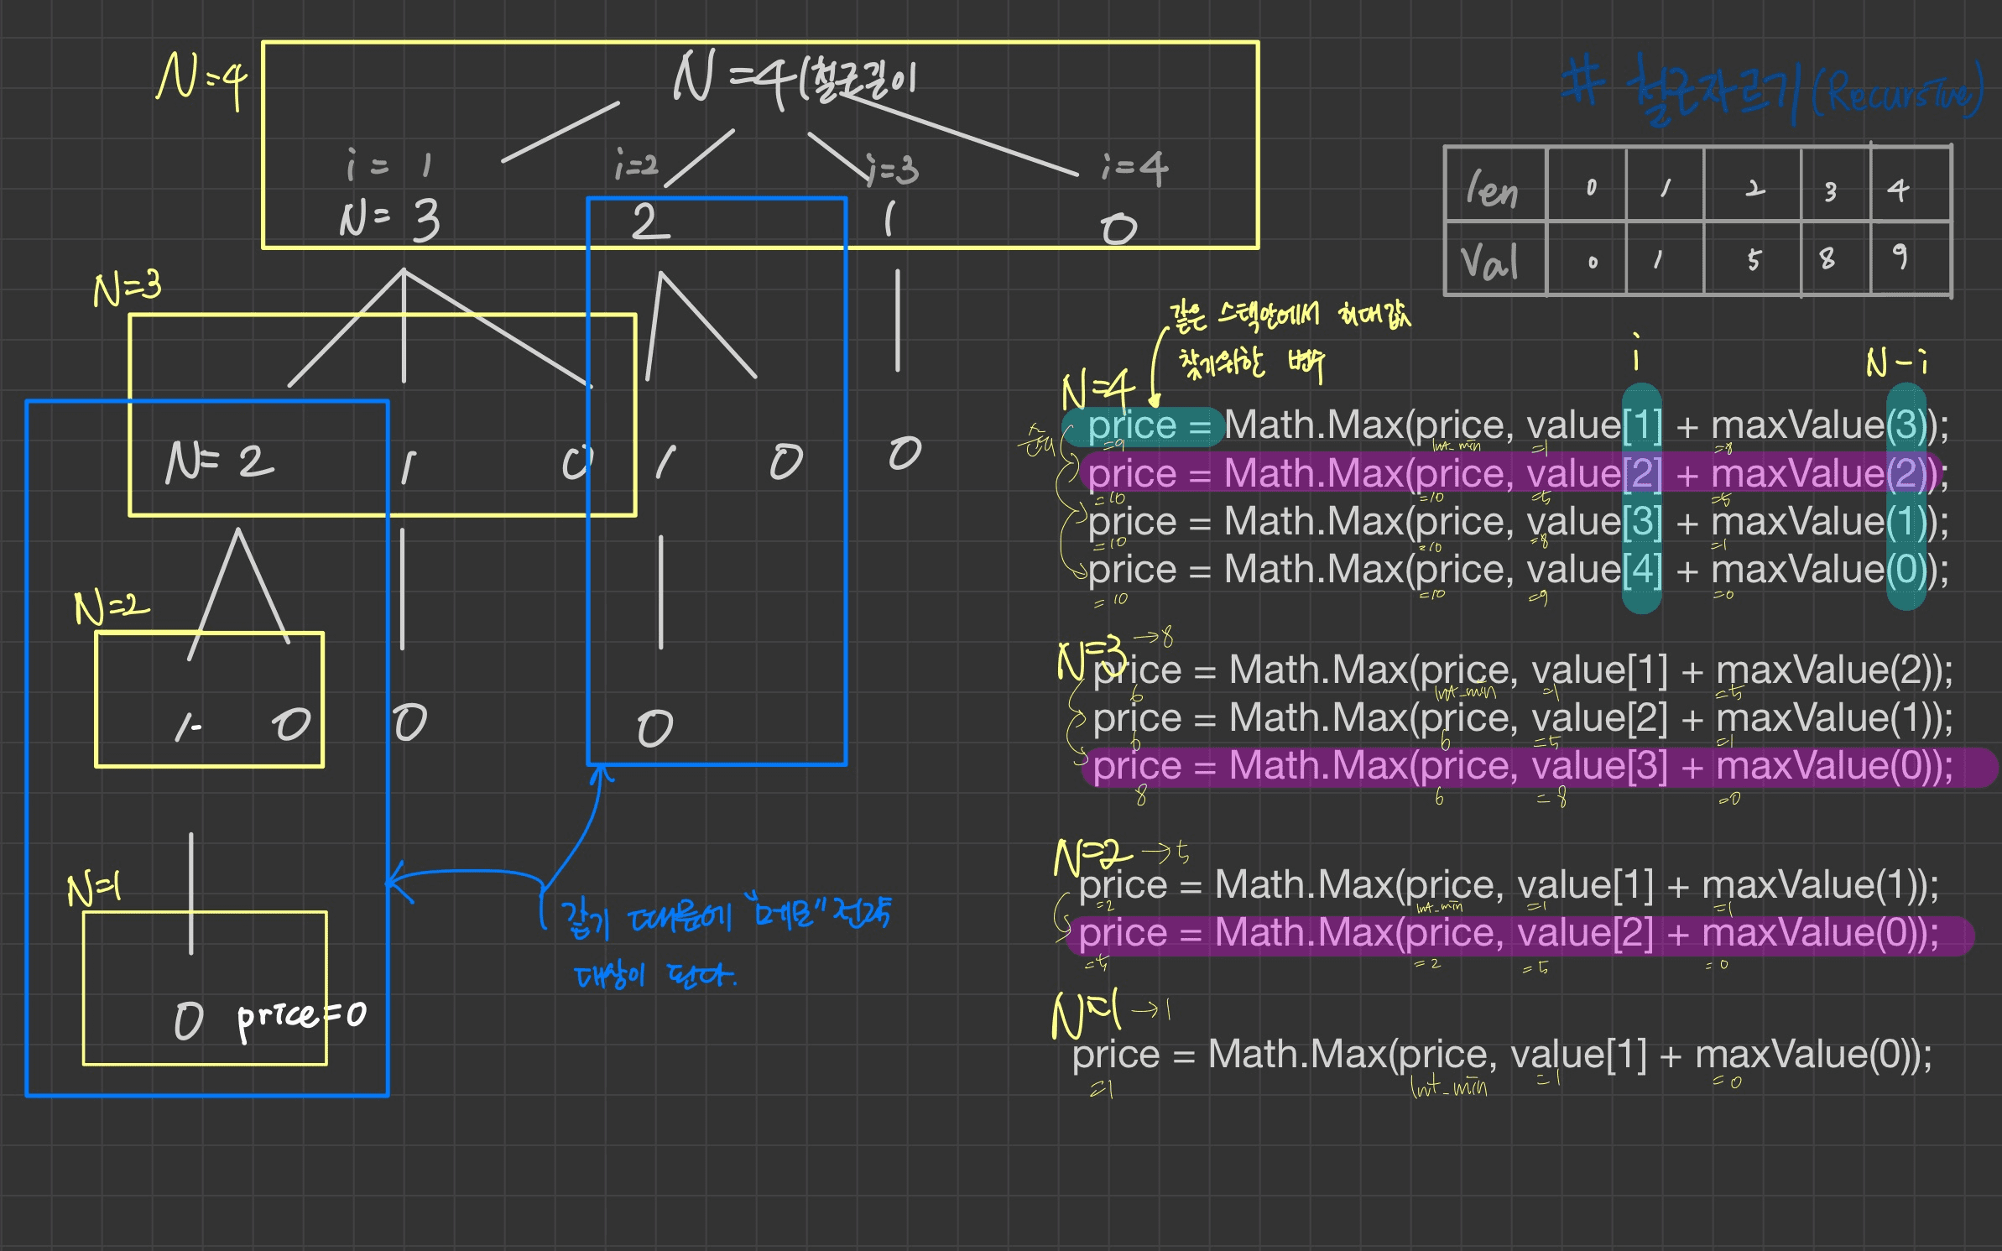Click the value 8 in Val row
This screenshot has width=2002, height=1251.
pos(1827,258)
